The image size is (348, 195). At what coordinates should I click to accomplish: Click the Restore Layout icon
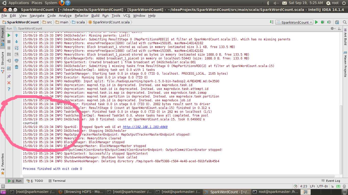[9, 68]
